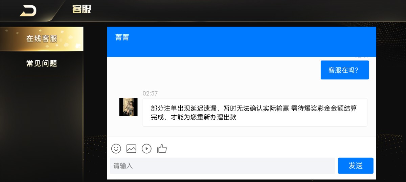Select the 客服在吗? sent message bubble
This screenshot has width=406, height=182.
tap(345, 70)
